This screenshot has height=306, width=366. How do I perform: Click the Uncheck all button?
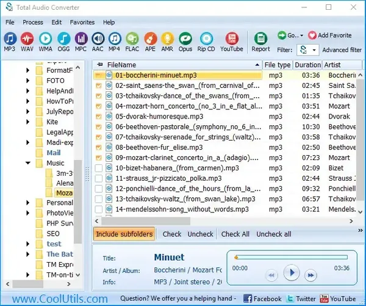[273, 234]
